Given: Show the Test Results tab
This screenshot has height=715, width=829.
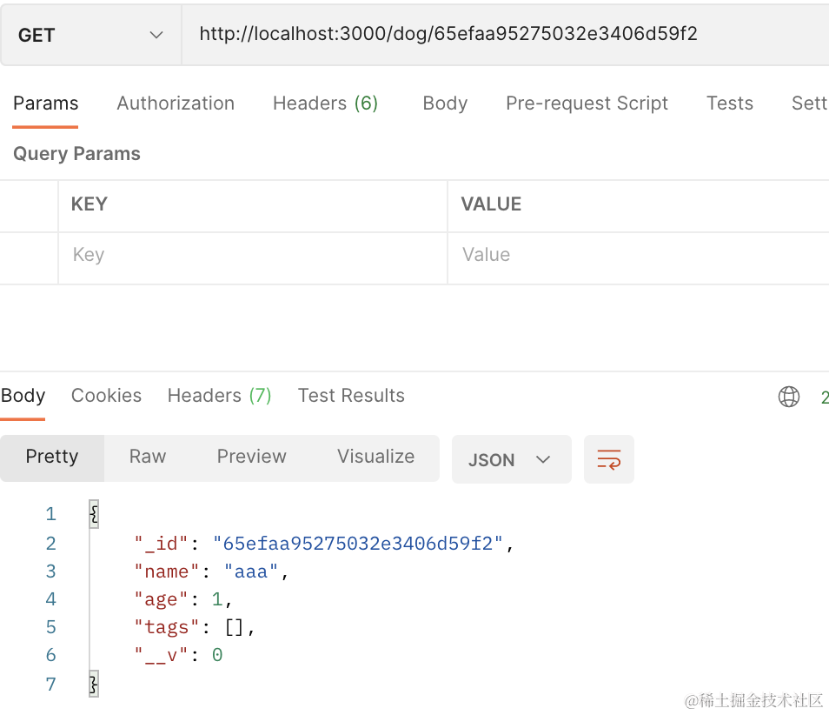Looking at the screenshot, I should pos(351,396).
